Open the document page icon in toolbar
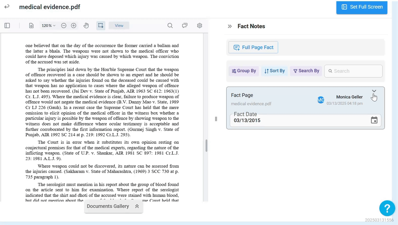 31,25
